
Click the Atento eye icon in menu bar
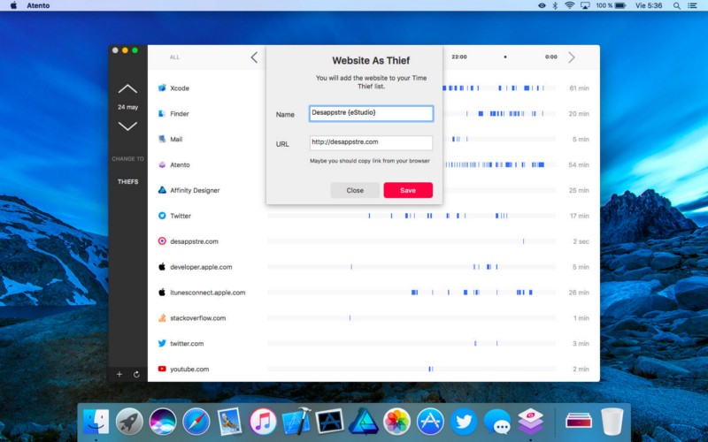tap(542, 5)
